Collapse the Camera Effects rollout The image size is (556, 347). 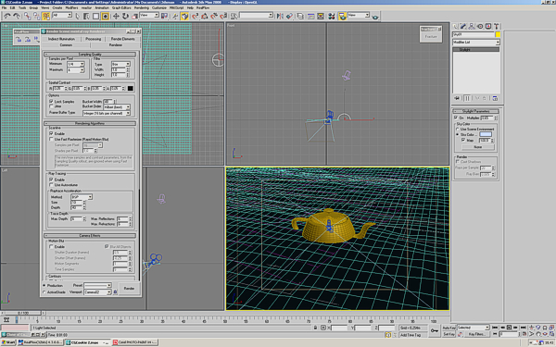[x=90, y=235]
